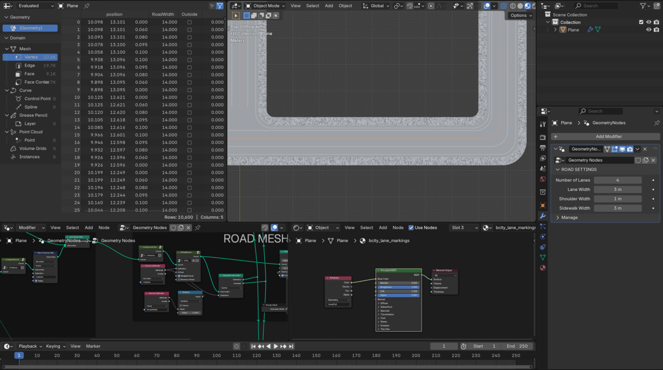Toggle spreadsheet selected-only filter funnel icon
The width and height of the screenshot is (663, 370).
(220, 6)
